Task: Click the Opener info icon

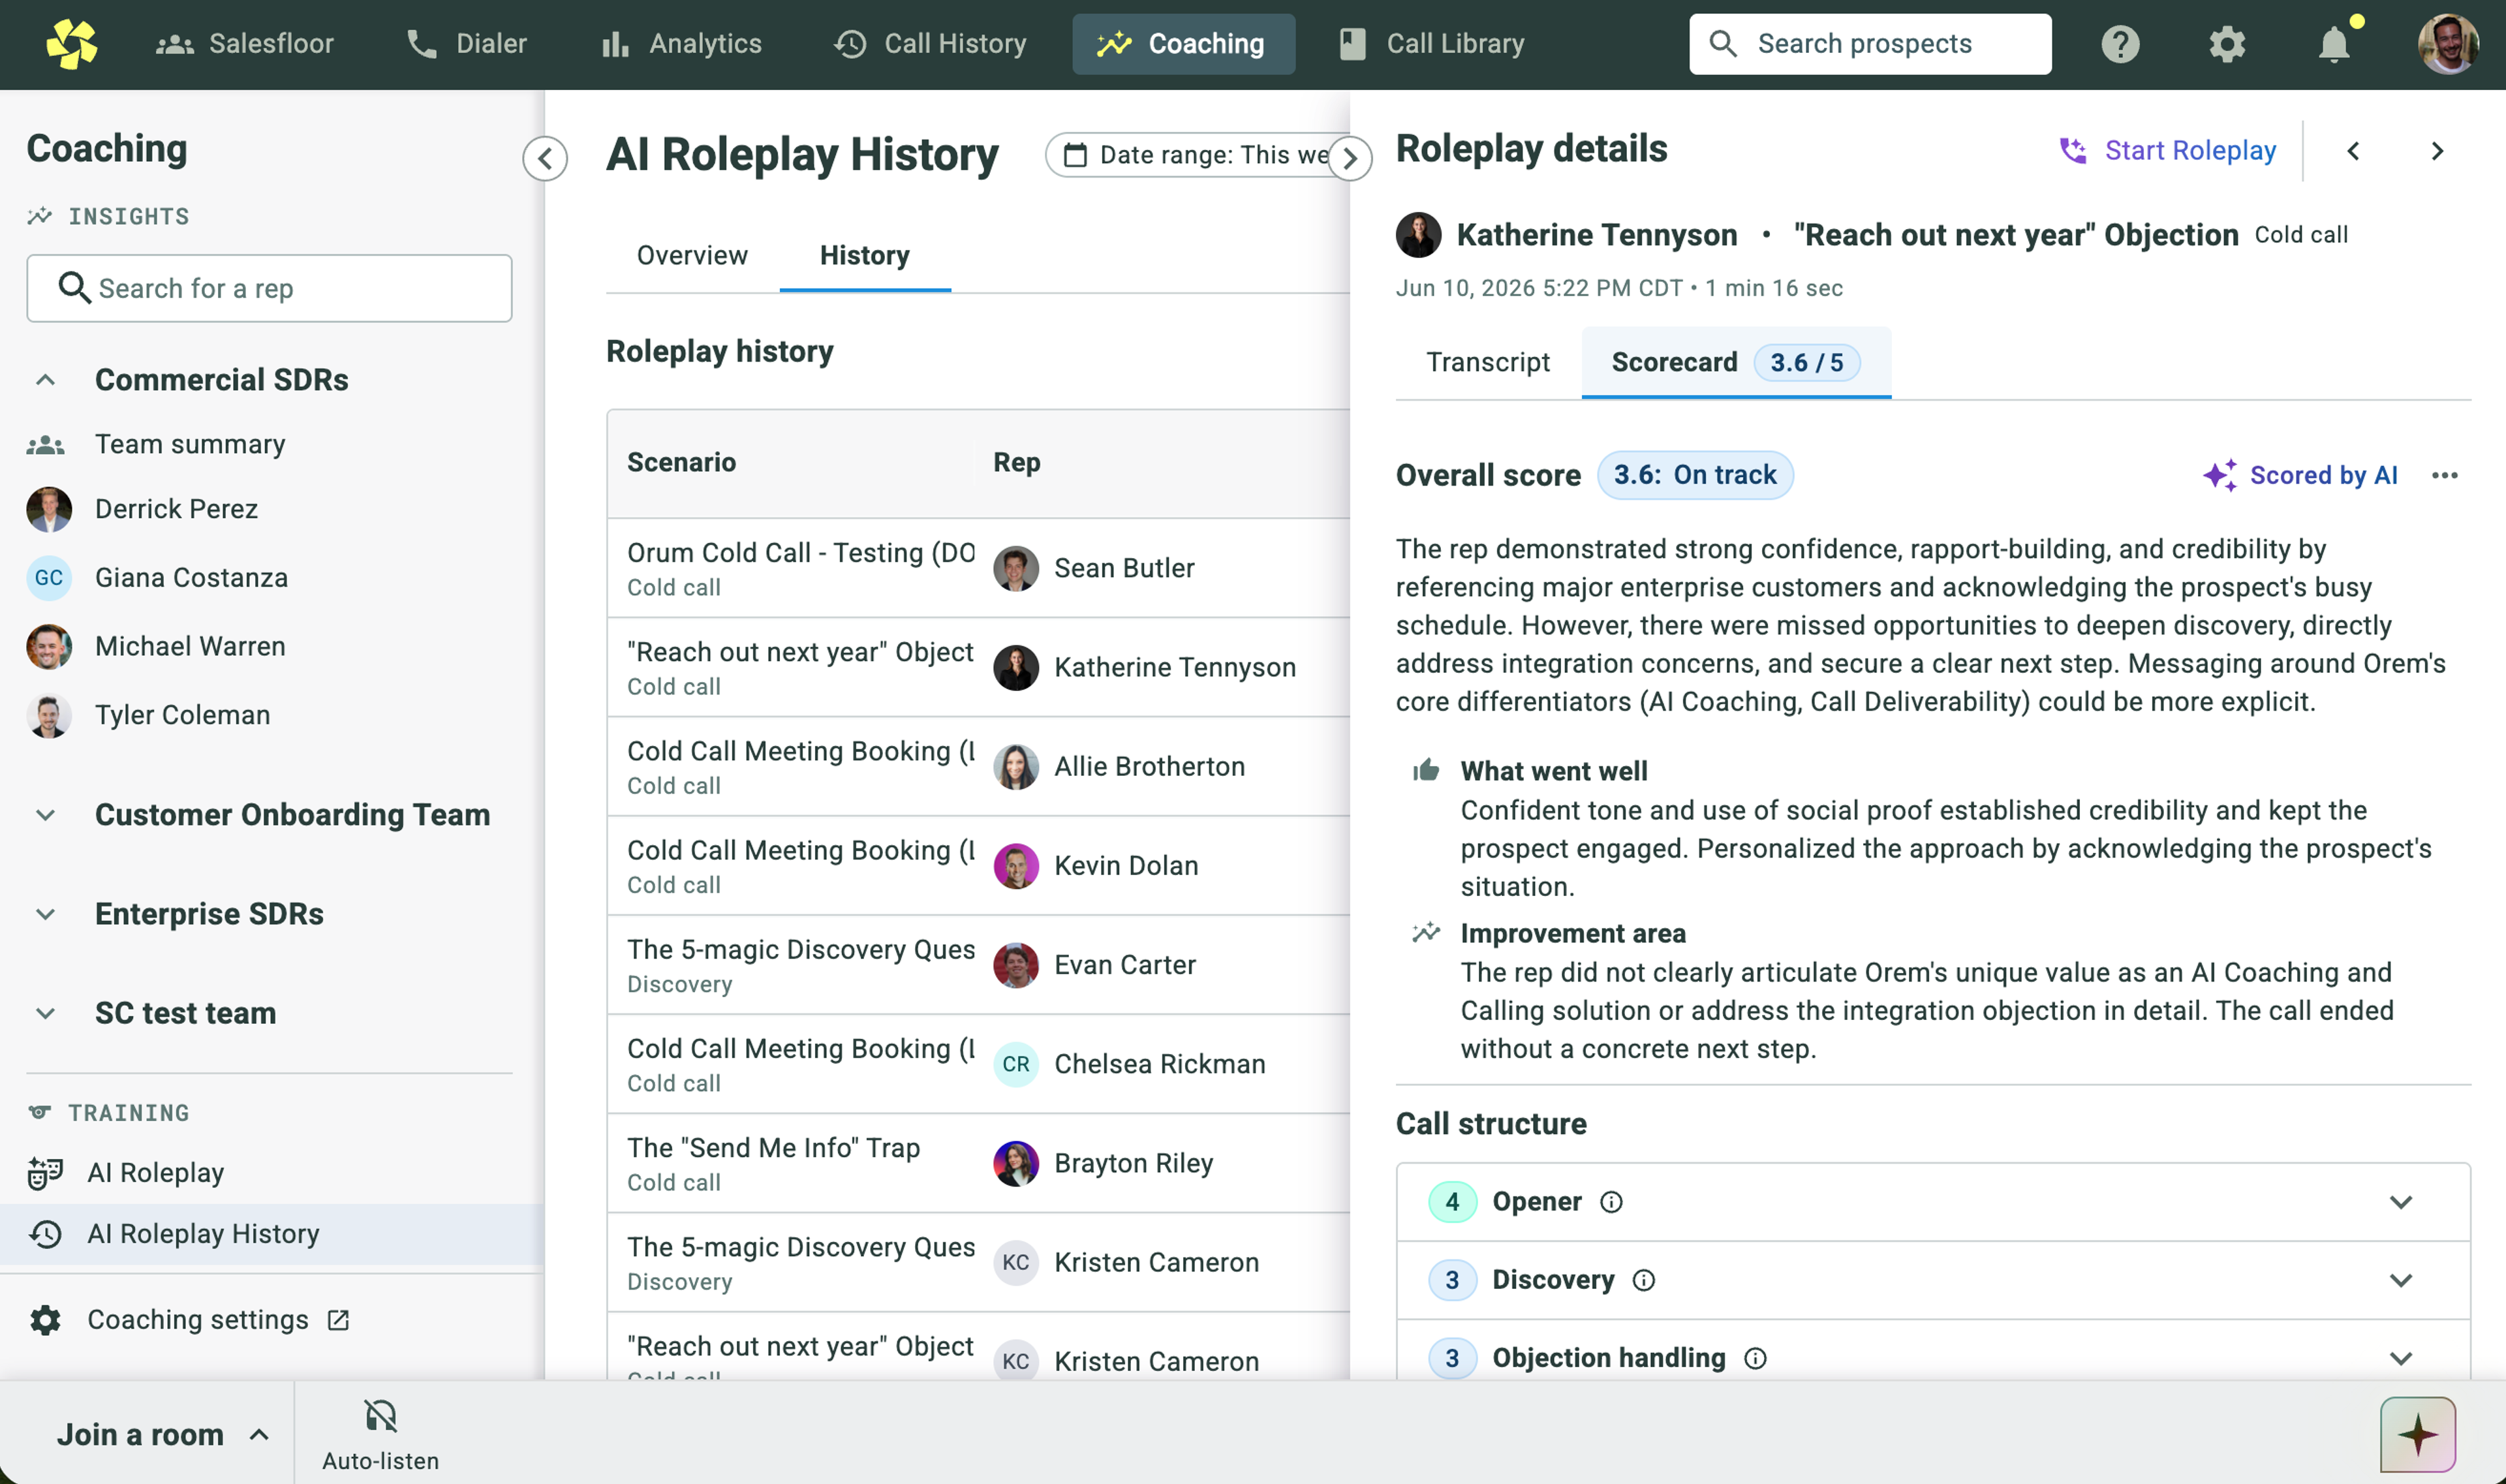Action: tap(1611, 1202)
